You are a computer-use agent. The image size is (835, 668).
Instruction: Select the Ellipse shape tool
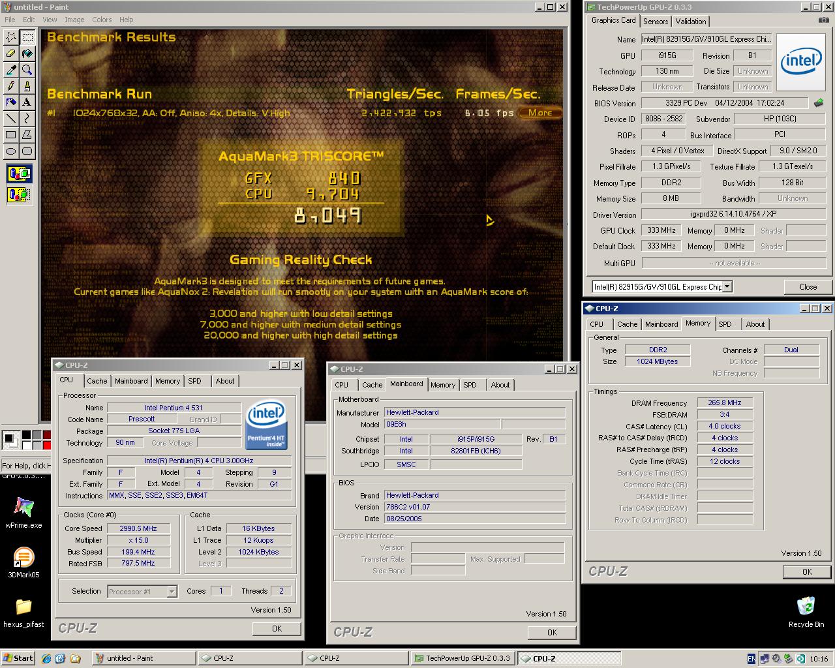[x=11, y=151]
